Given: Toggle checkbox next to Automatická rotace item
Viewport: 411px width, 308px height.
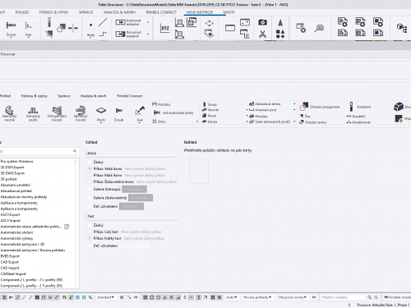Looking at the screenshot, I should [x=67, y=227].
